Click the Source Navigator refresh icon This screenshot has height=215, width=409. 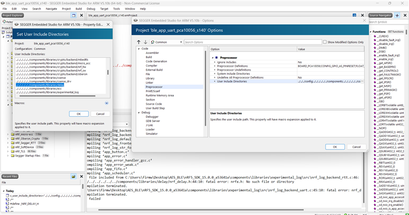point(397,15)
